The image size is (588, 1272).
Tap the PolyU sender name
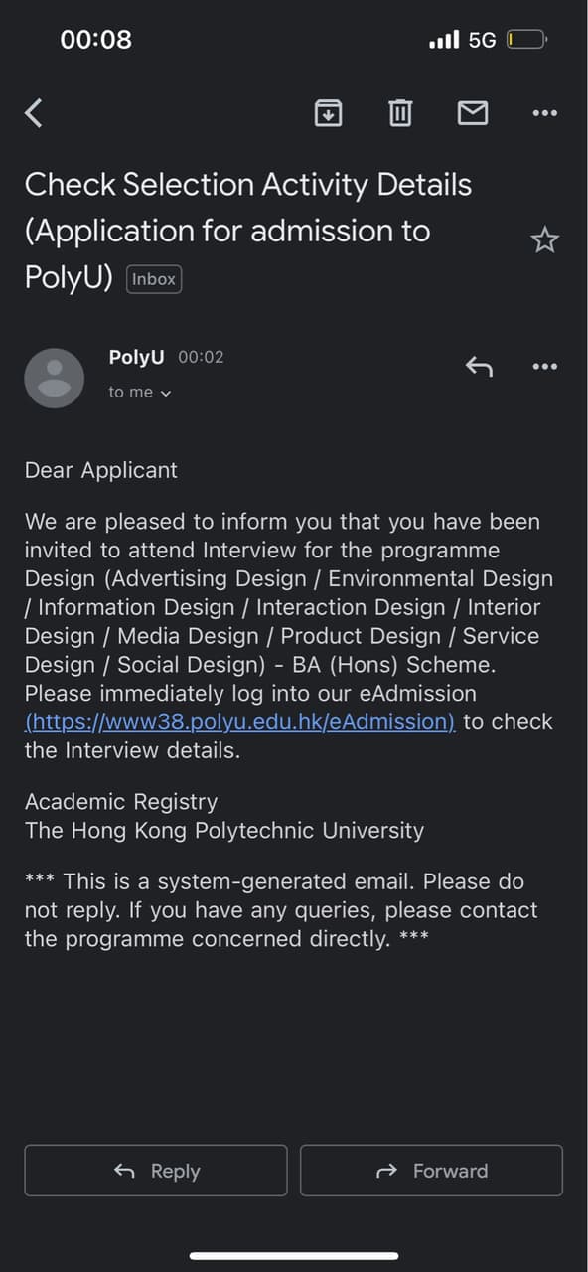(137, 357)
